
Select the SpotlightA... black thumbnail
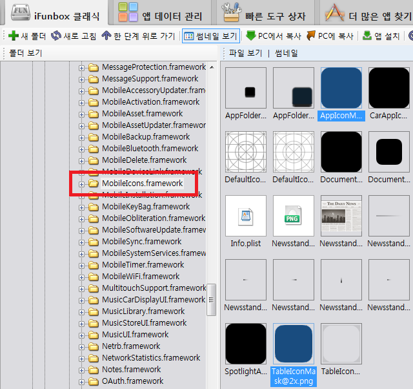pyautogui.click(x=246, y=344)
